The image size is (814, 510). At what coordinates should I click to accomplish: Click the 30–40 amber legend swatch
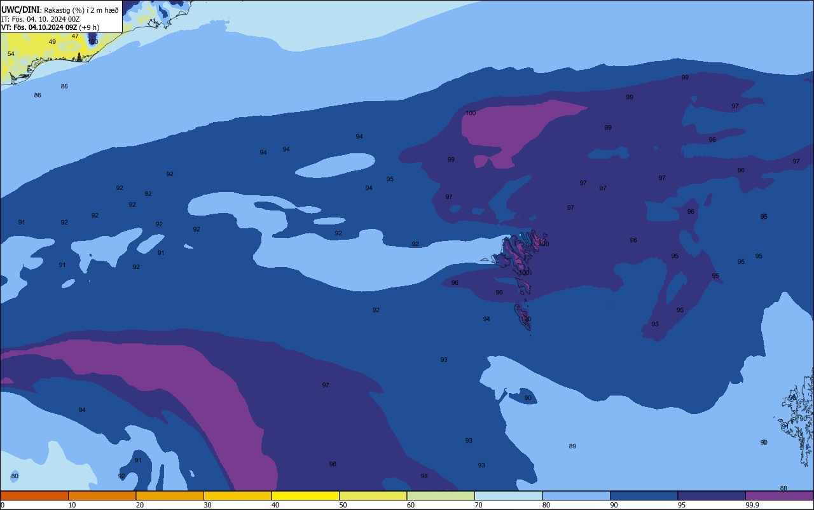coord(237,495)
